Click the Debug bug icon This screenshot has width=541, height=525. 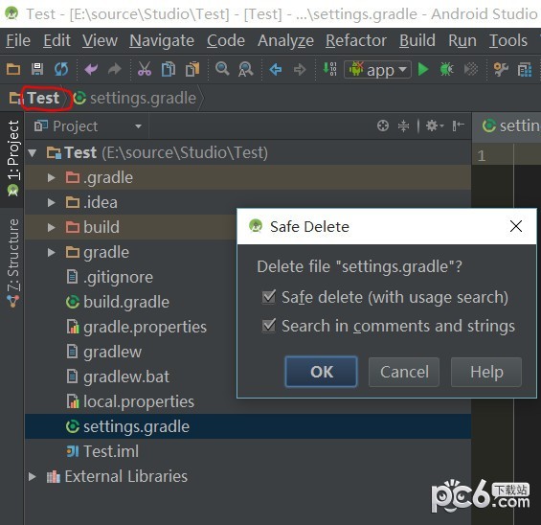446,69
